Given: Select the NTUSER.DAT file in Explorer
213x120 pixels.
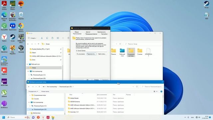Looking at the screenshot, I should [x=148, y=52].
